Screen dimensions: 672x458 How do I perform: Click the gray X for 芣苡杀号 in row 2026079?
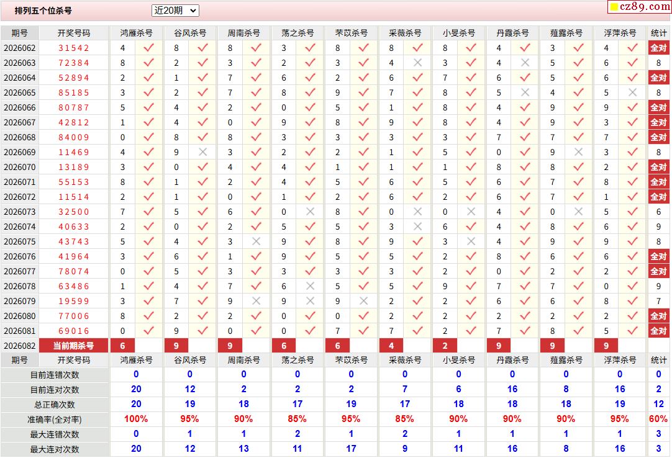click(364, 301)
